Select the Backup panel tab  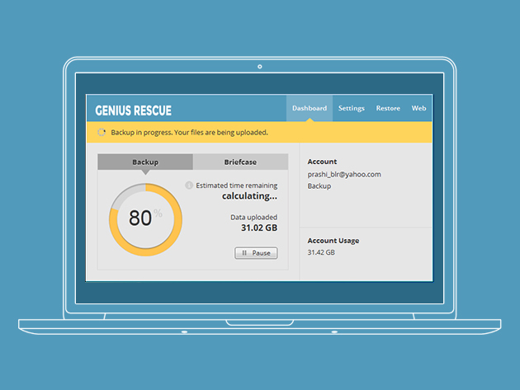pyautogui.click(x=145, y=162)
